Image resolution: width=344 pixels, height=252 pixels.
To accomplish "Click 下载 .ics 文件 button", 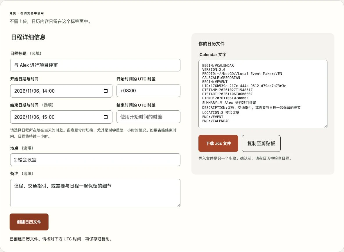I will 218,143.
